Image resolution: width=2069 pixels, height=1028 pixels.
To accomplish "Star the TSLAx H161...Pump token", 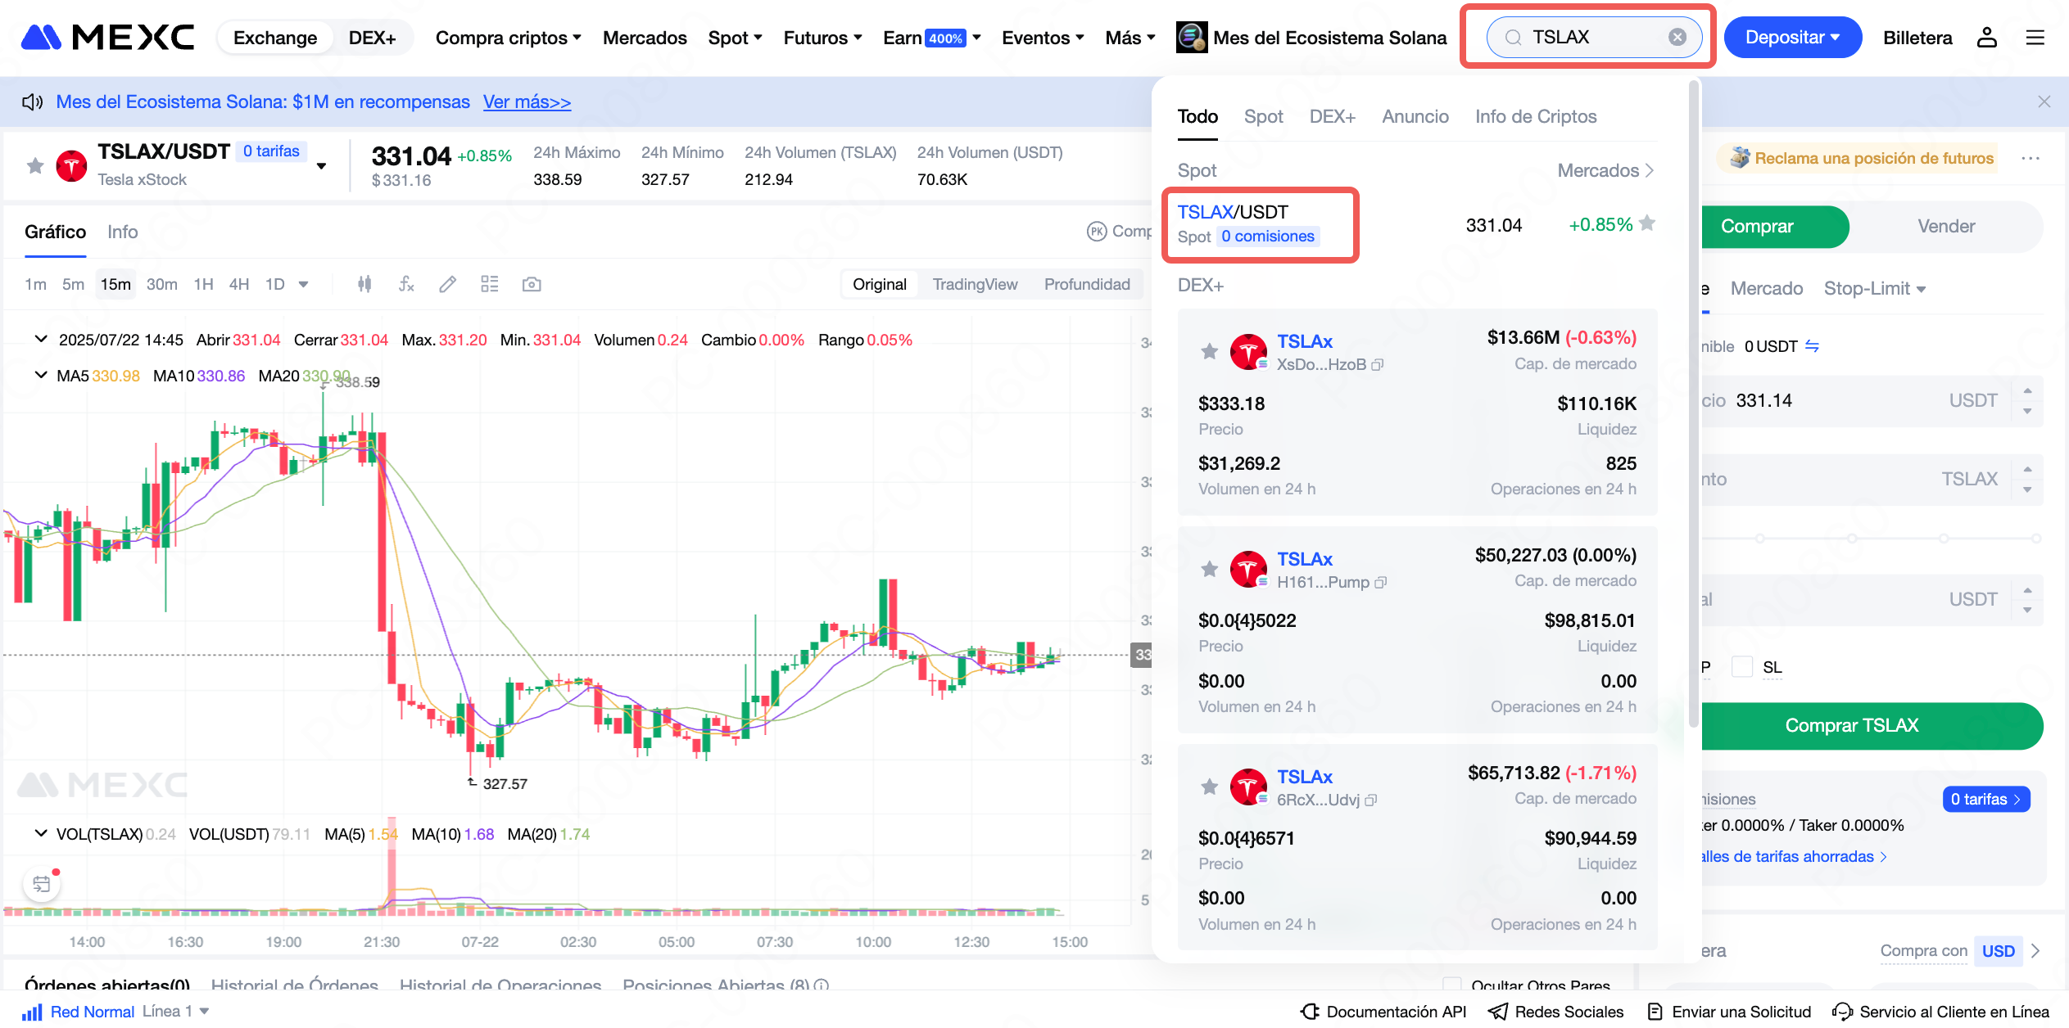I will (x=1210, y=569).
